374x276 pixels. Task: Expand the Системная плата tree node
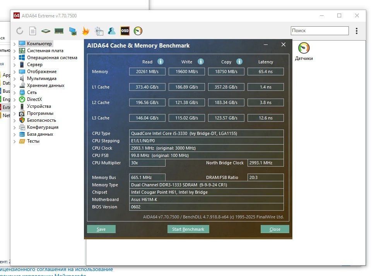(x=15, y=51)
